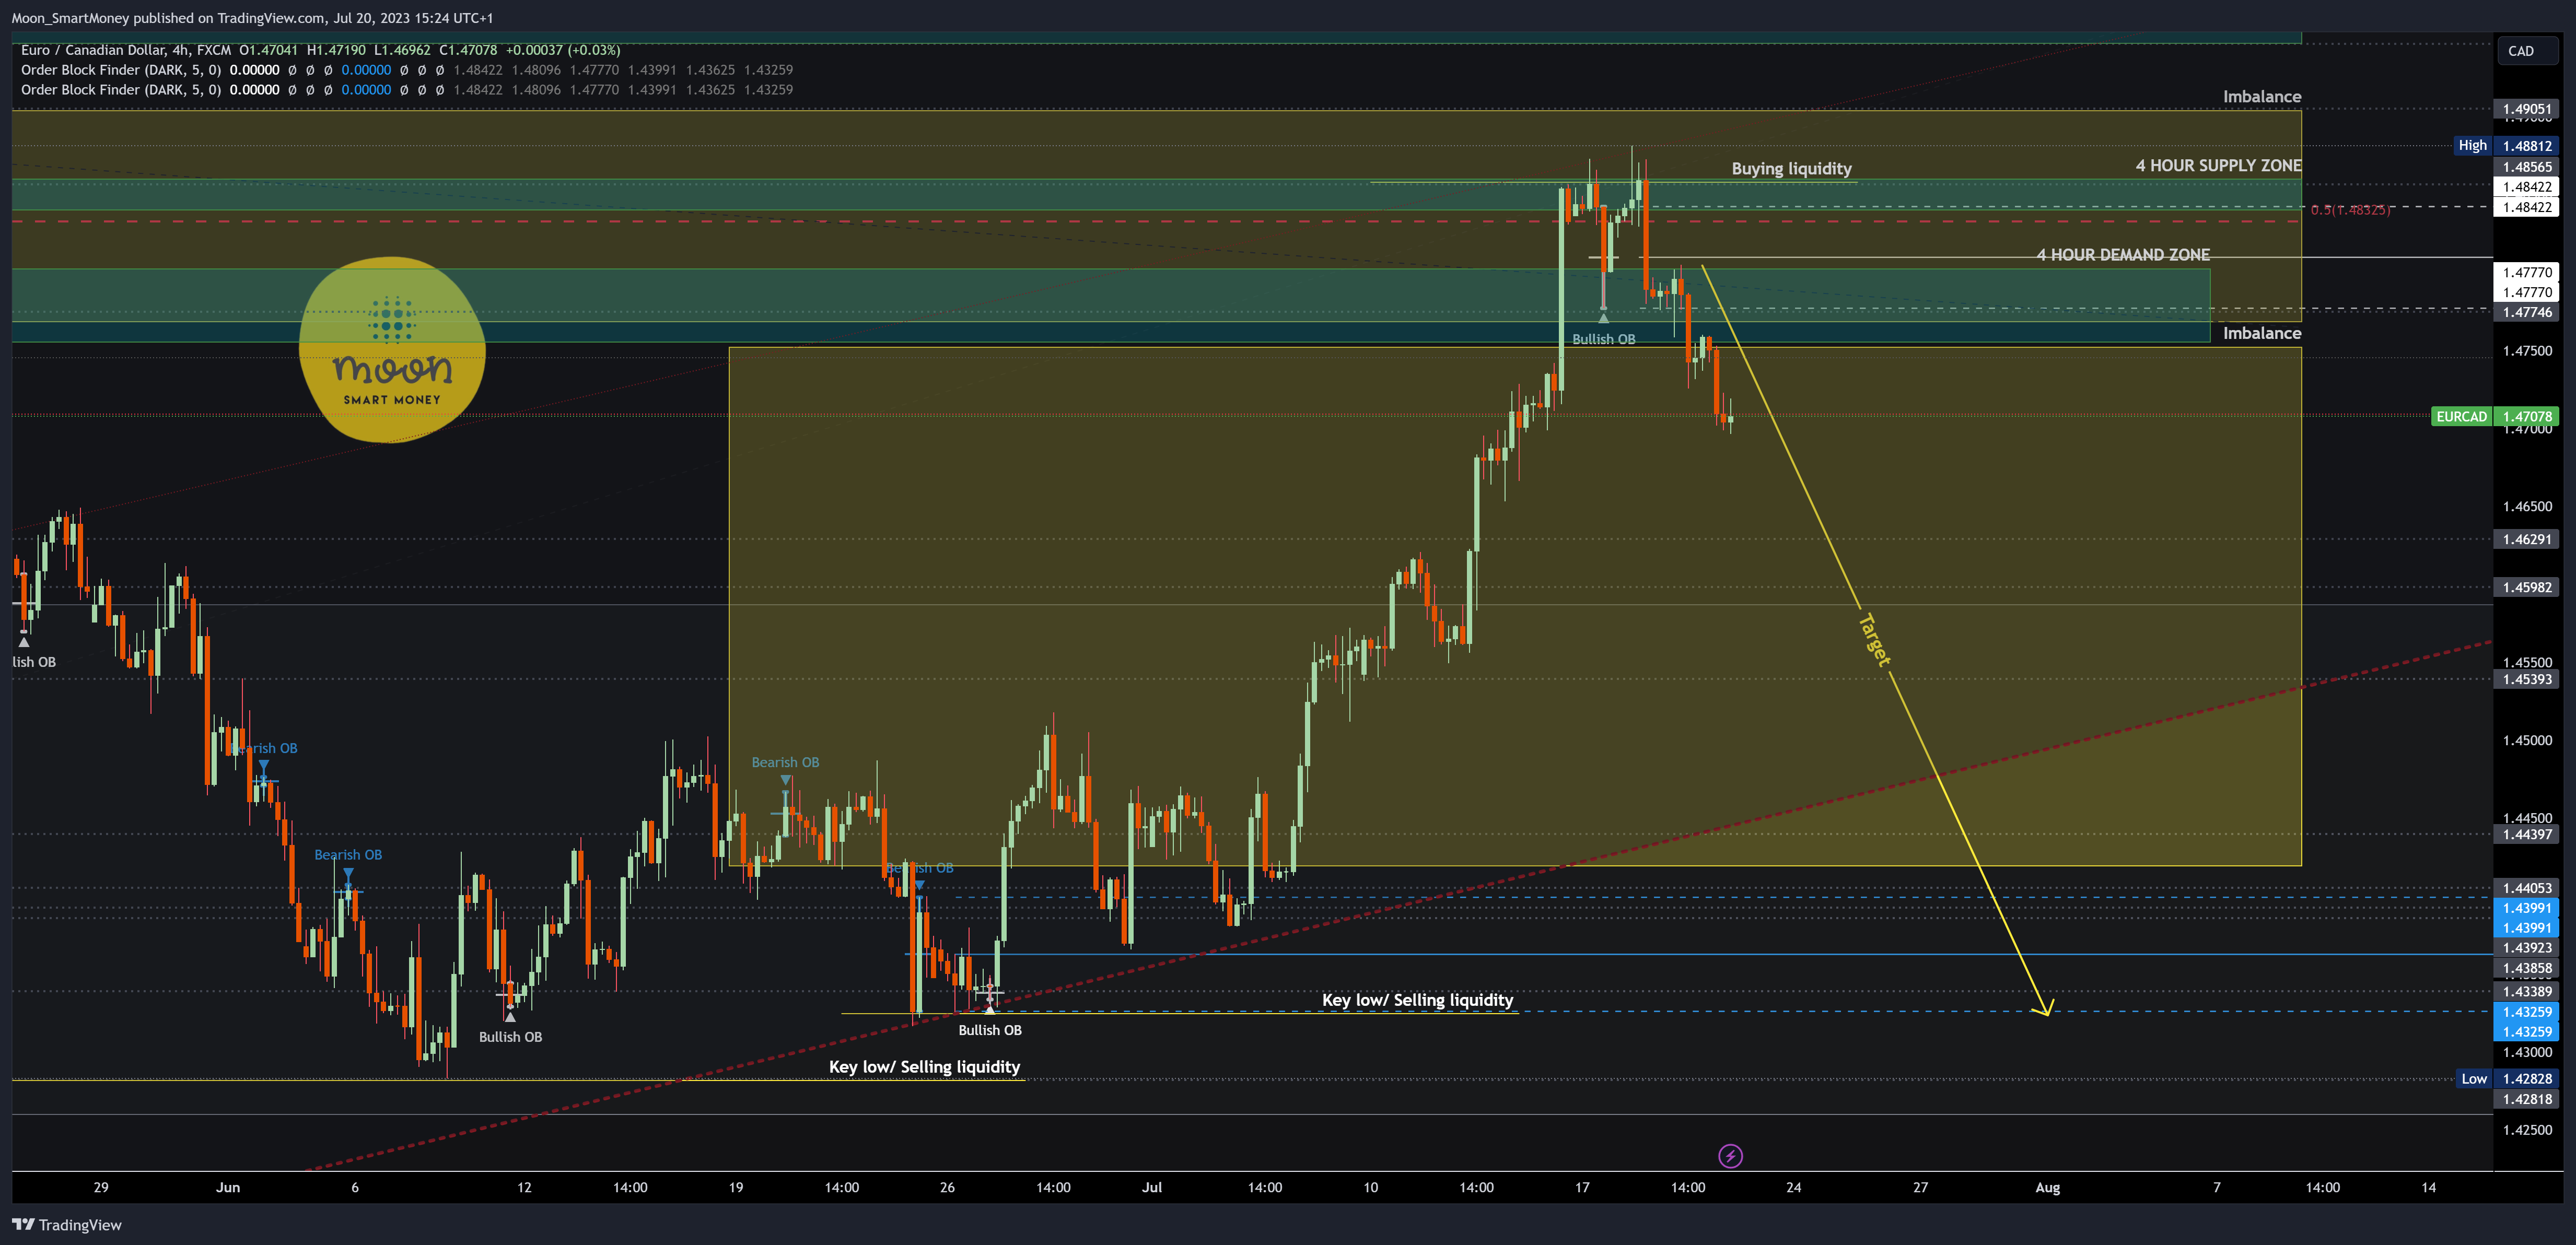Select the High 1.48812 price label
Viewport: 2576px width, 1245px height.
2506,146
